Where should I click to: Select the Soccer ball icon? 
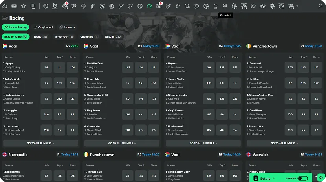point(46,6)
